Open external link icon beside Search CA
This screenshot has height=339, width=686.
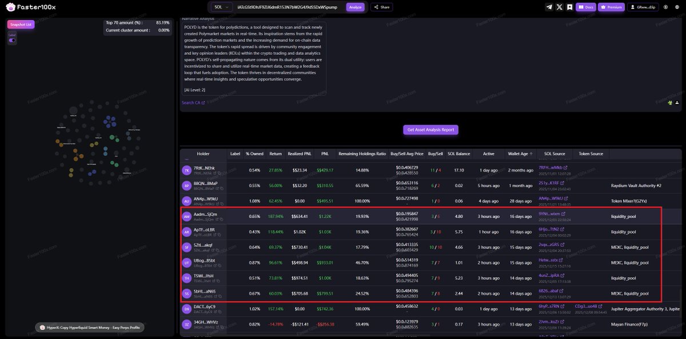(203, 103)
